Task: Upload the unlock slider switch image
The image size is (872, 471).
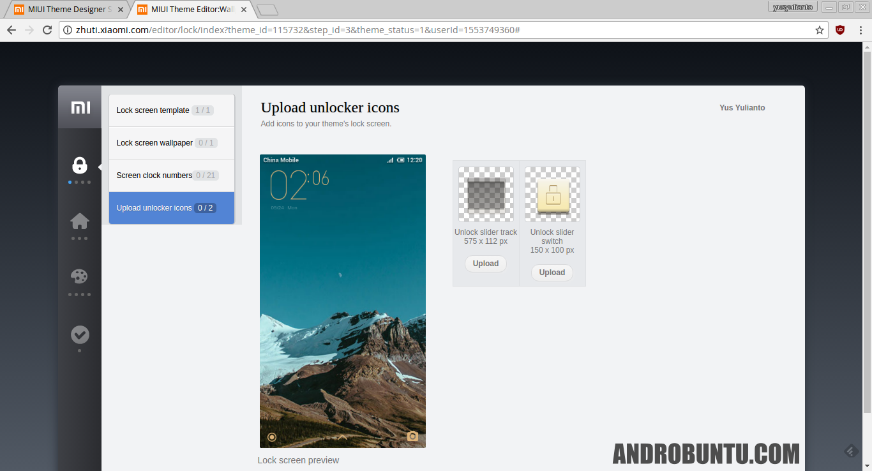Action: pos(552,272)
